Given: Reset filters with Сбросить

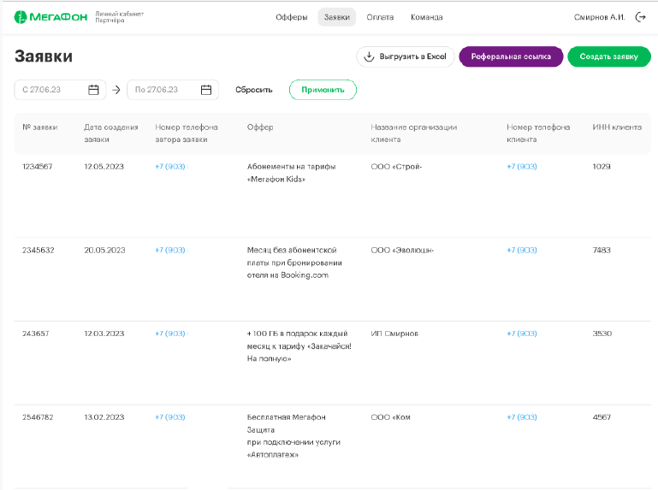Looking at the screenshot, I should [253, 90].
